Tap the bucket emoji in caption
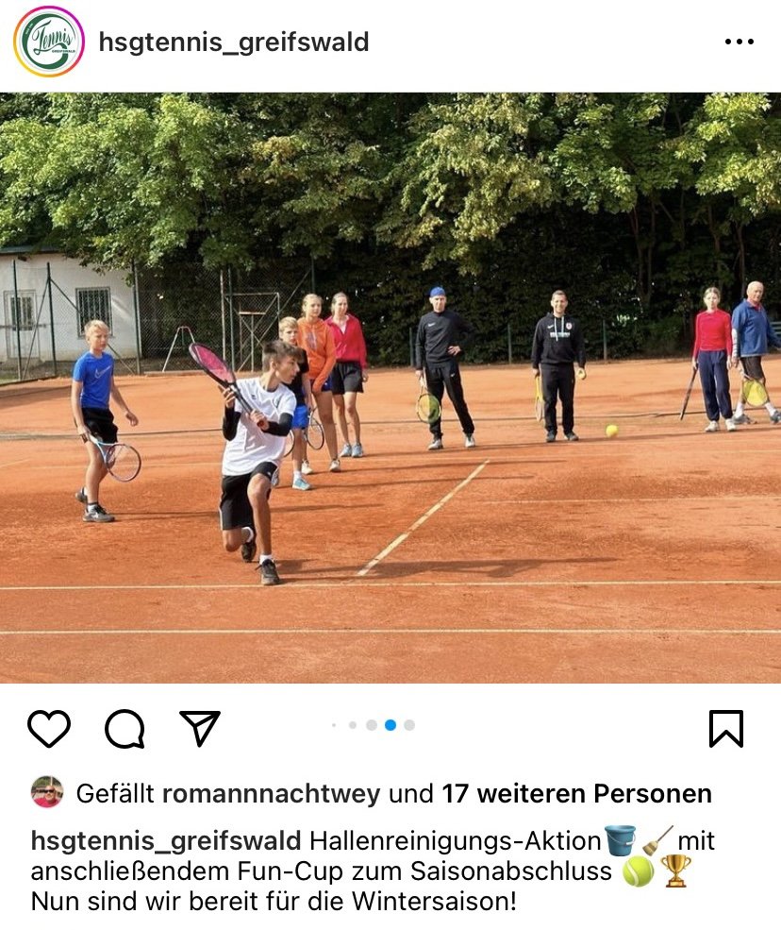Viewport: 781px width, 930px height. click(620, 840)
